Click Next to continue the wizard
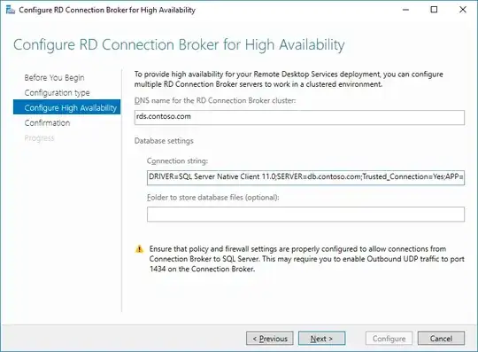The image size is (478, 352). point(321,339)
